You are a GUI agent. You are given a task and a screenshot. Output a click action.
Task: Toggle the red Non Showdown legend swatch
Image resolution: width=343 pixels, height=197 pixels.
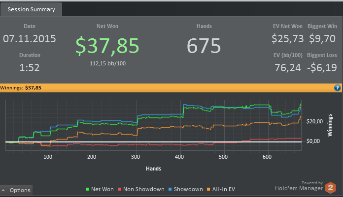click(119, 189)
